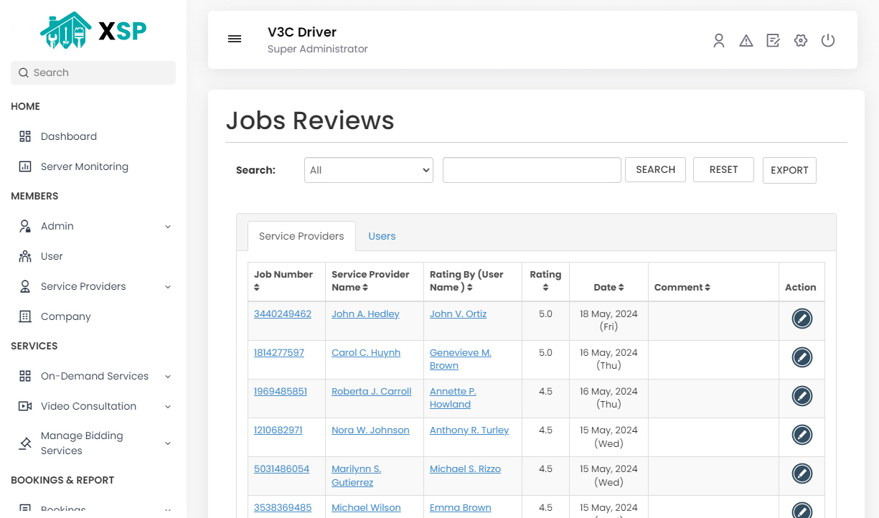Screen dimensions: 879x518
Task: Click inside the search input field
Action: (531, 169)
